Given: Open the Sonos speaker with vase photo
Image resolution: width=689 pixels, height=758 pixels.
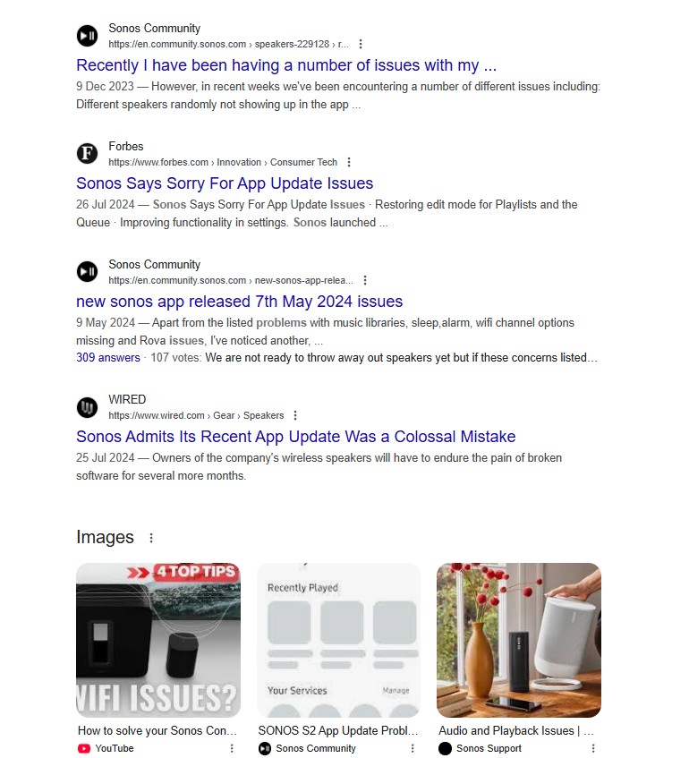Looking at the screenshot, I should (519, 640).
